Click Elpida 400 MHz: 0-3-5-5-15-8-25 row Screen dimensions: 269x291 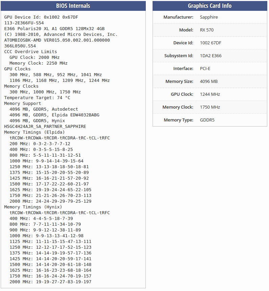pyautogui.click(x=41, y=150)
